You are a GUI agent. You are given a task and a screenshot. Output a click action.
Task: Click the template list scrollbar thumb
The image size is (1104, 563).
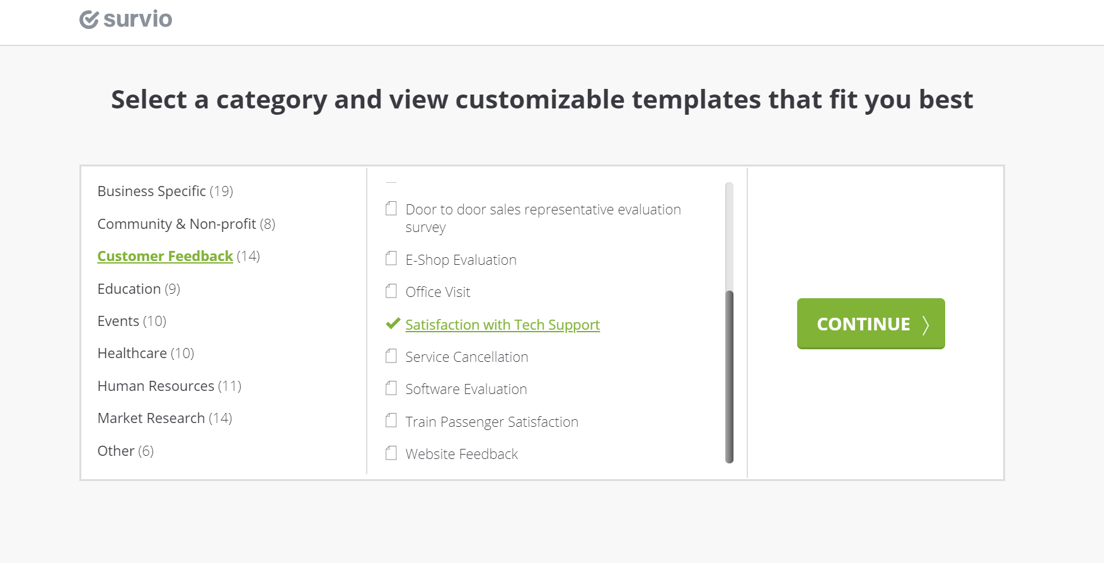[729, 376]
